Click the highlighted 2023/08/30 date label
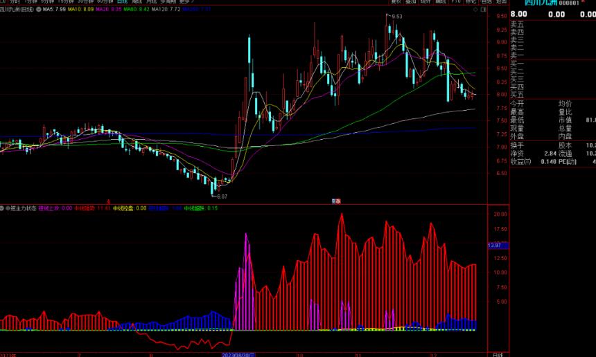This screenshot has height=357, width=596. (x=238, y=355)
